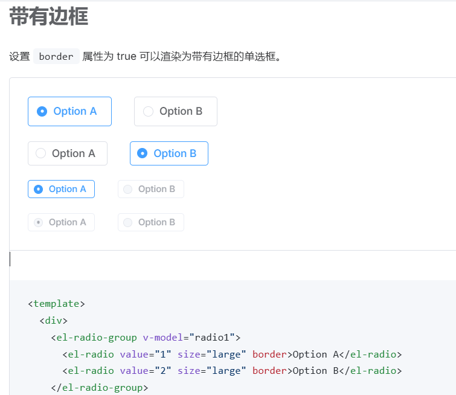Click disabled Option B in fourth row
Image resolution: width=456 pixels, height=395 pixels.
[150, 222]
